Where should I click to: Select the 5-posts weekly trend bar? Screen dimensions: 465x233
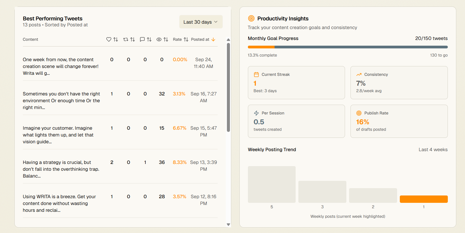(272, 184)
